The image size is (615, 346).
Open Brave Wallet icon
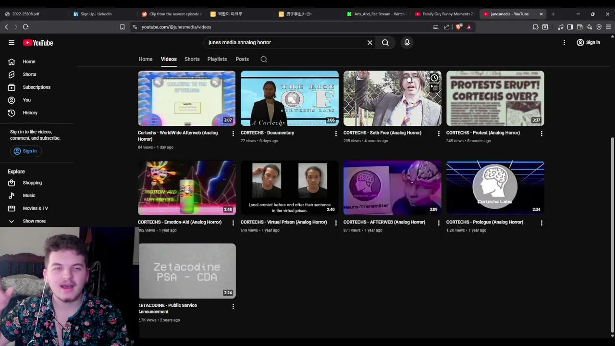[x=579, y=27]
